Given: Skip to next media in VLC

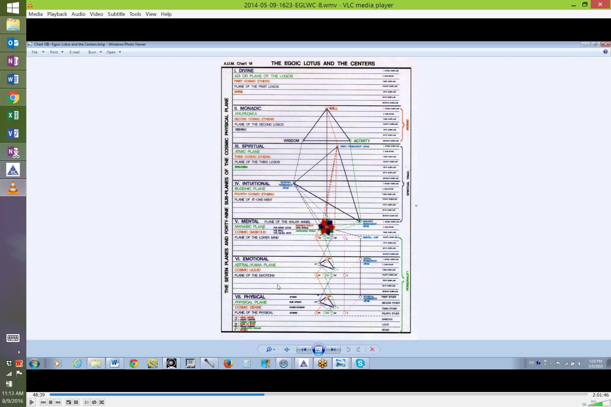Looking at the screenshot, I should [x=58, y=402].
